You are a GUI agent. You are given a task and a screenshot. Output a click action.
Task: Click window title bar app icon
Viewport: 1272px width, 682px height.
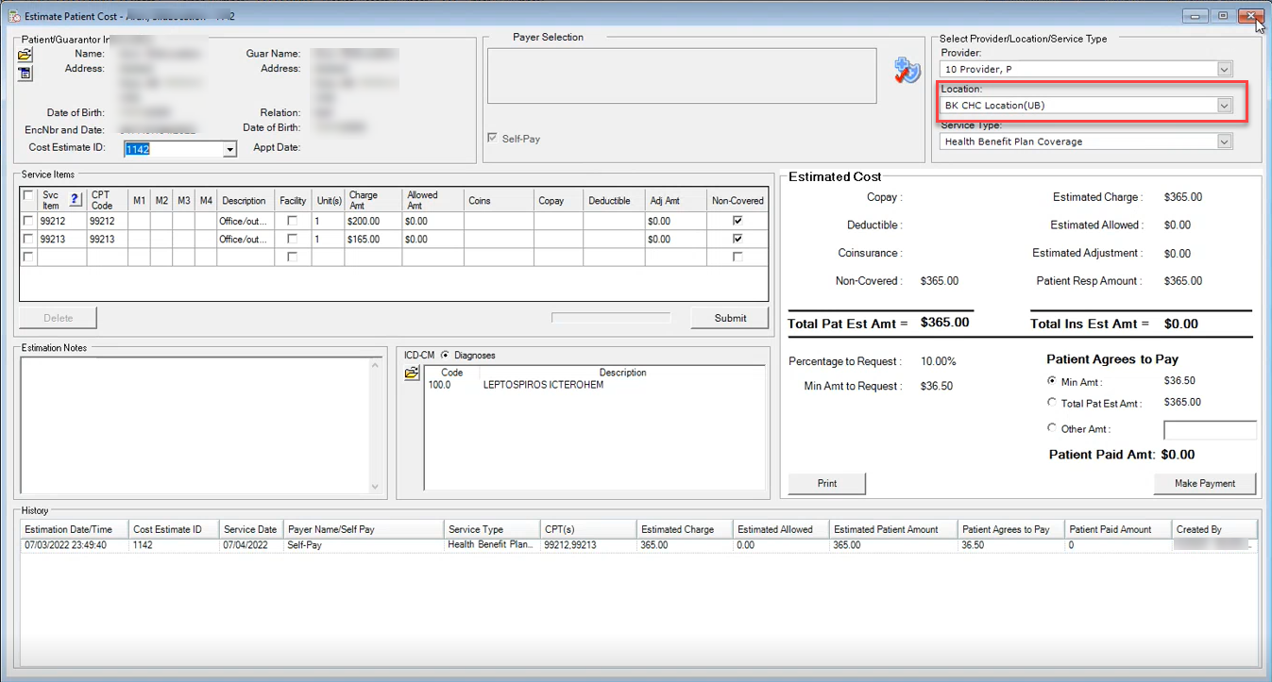(14, 16)
